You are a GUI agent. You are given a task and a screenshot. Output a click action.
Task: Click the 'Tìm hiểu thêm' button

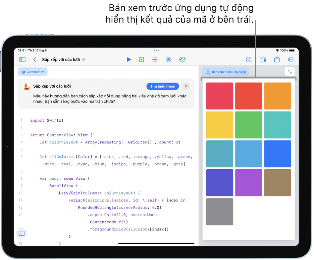163,86
